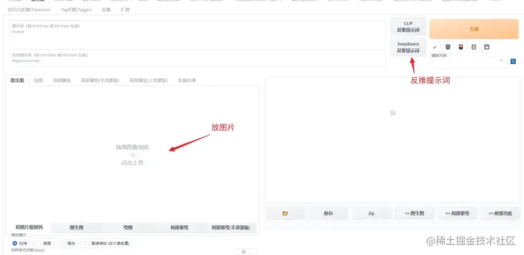Click the 保存 save button

(328, 213)
